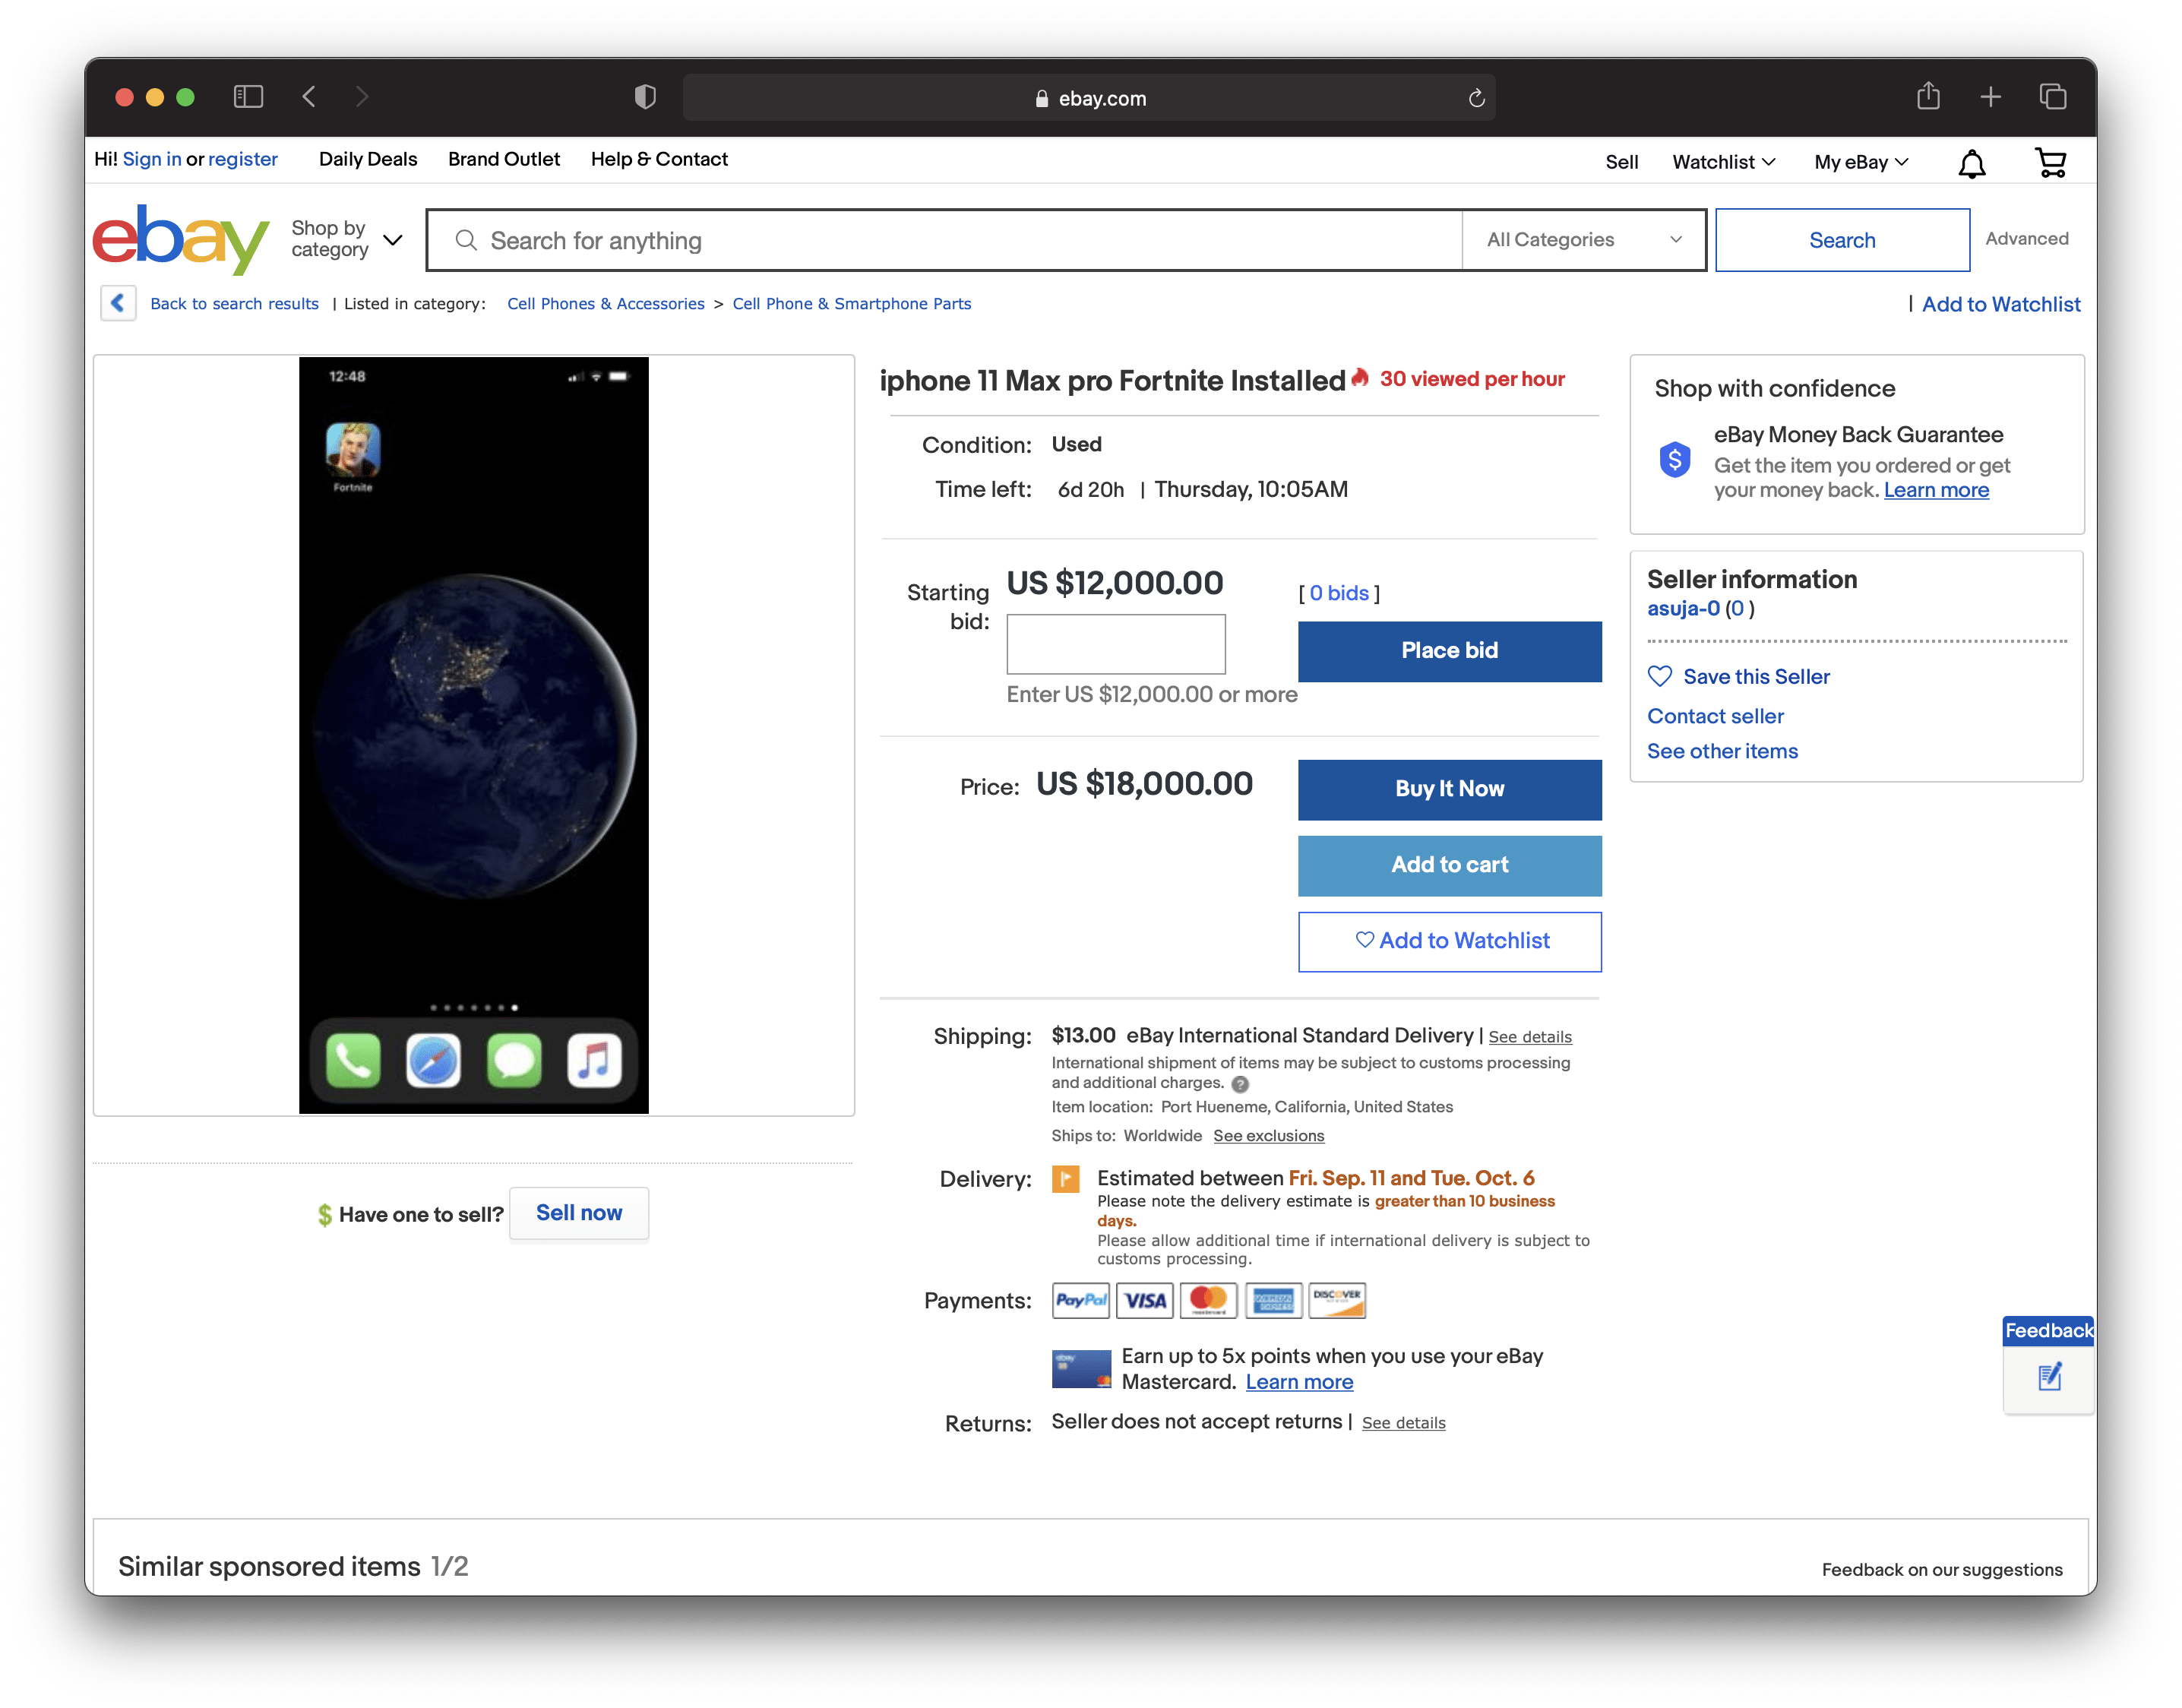Open the All Categories dropdown

pos(1583,240)
